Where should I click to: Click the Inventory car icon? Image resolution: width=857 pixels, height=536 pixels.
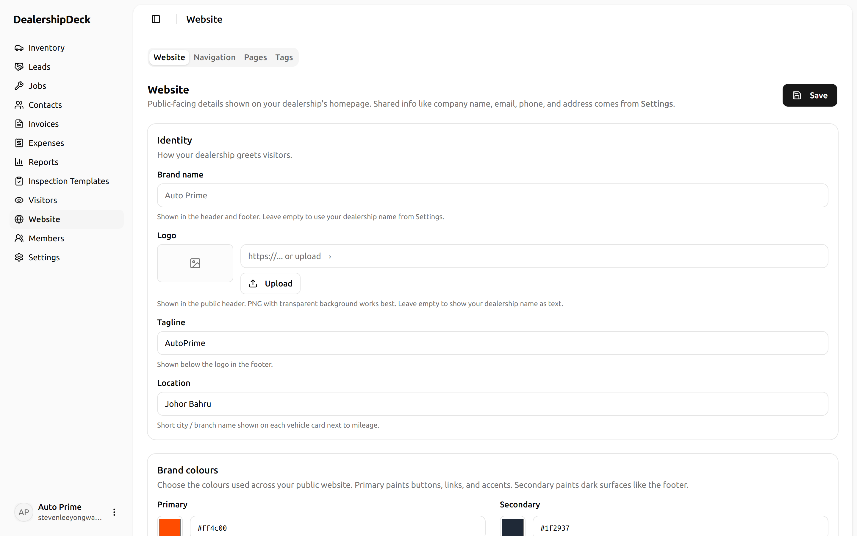click(19, 48)
